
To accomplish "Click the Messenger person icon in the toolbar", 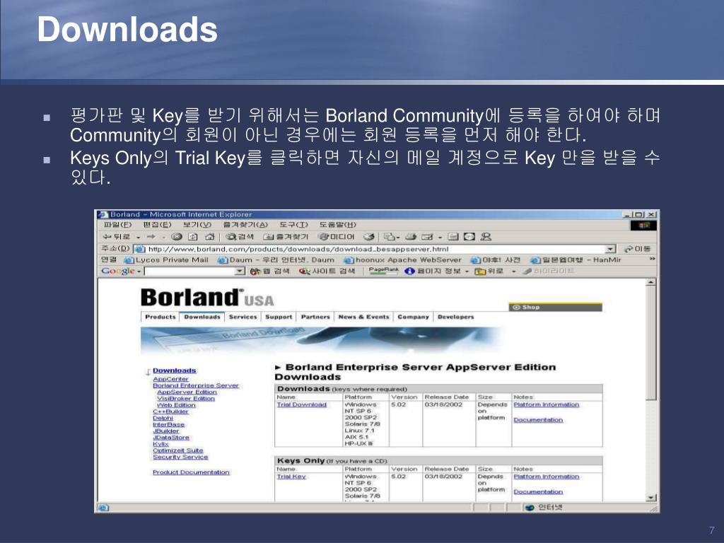I will click(486, 237).
